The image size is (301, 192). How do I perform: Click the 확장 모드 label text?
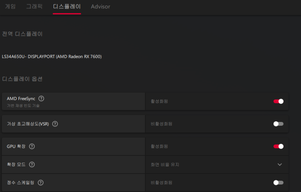tap(16, 165)
